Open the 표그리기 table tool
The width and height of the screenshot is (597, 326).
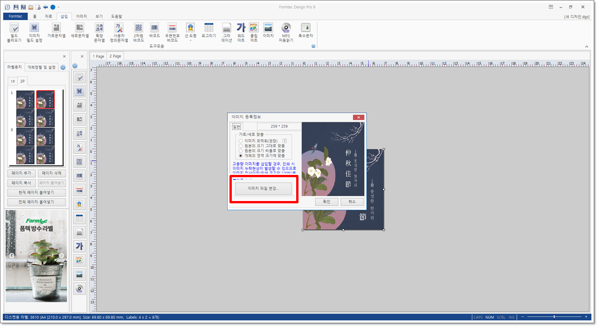(209, 30)
